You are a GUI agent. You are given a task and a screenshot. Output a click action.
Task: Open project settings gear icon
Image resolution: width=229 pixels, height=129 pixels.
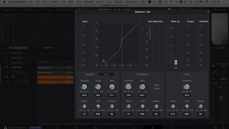tap(223, 128)
